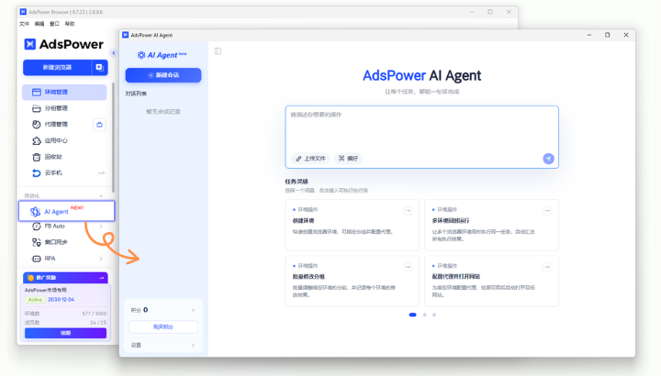
Task: Click the Active status badge
Action: 35,300
